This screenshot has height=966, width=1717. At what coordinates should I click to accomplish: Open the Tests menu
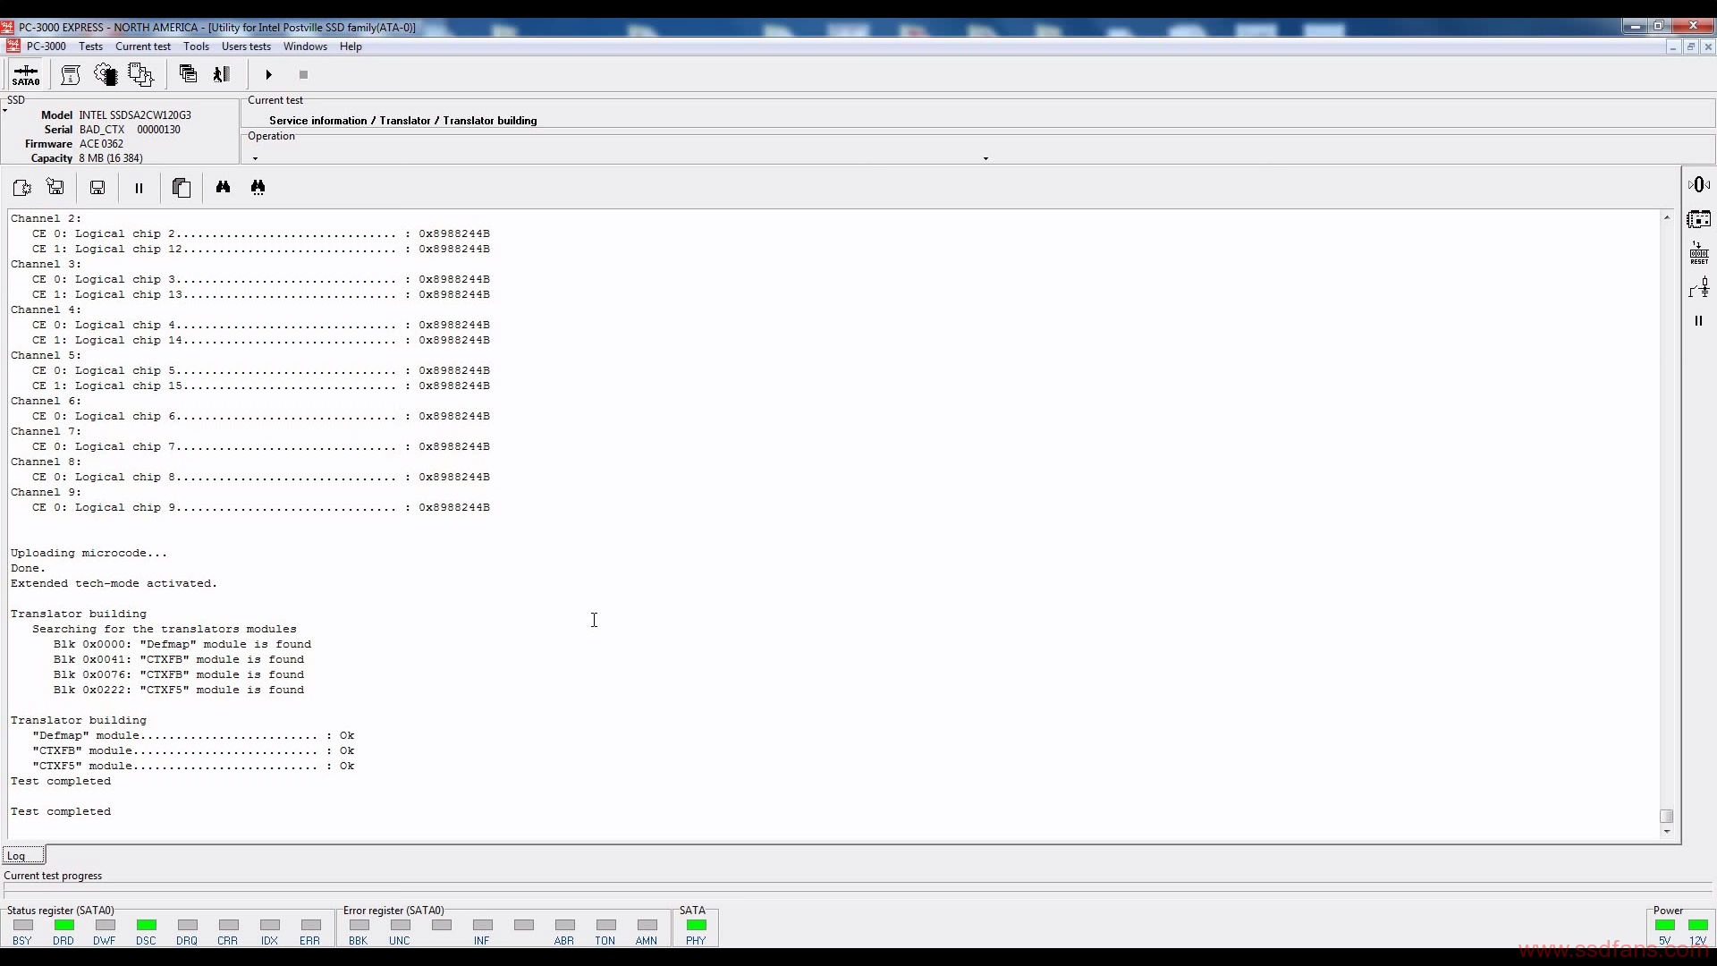click(x=90, y=47)
